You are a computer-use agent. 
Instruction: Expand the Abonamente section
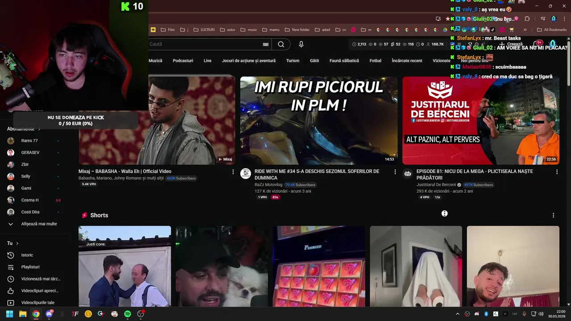coord(24,129)
